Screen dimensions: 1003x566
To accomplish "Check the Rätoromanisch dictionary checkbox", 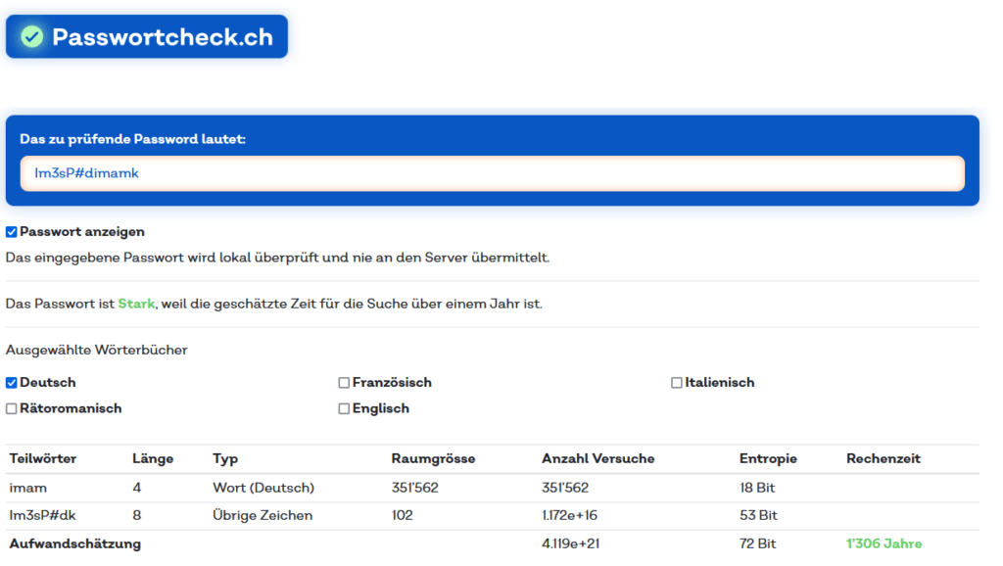I will [12, 408].
